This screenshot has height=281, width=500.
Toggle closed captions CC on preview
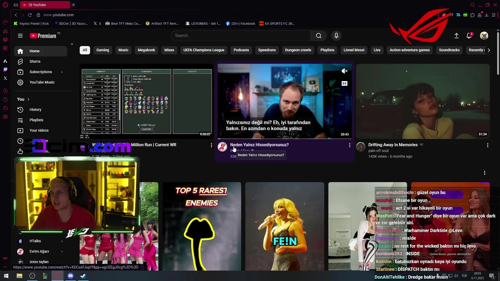(x=345, y=84)
